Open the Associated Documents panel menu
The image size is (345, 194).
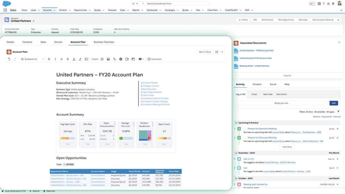click(x=339, y=43)
